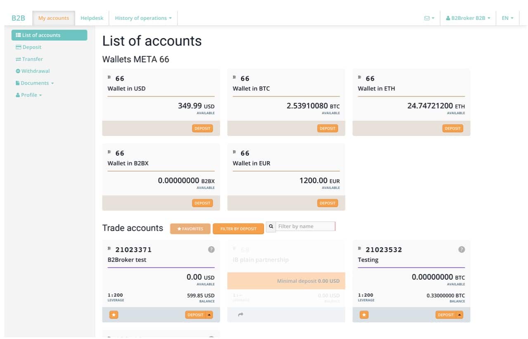
Task: Toggle favorite star on B2Broker test account
Action: [114, 315]
